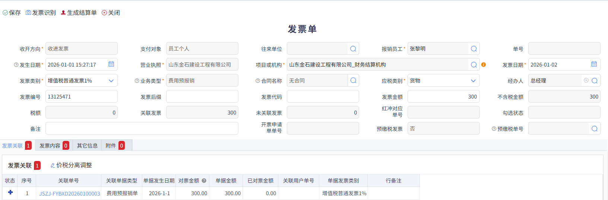
Task: Open calendar picker for 发生日期
Action: click(x=111, y=64)
